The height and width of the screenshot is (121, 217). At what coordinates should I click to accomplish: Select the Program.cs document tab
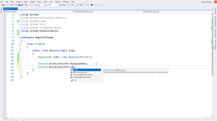(x=8, y=9)
